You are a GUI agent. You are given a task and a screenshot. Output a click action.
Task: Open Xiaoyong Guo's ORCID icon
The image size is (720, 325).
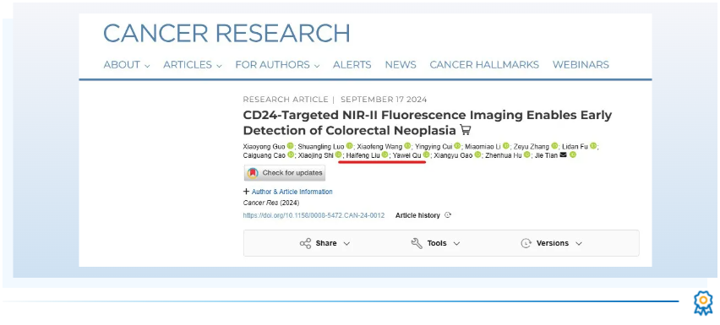pos(290,146)
